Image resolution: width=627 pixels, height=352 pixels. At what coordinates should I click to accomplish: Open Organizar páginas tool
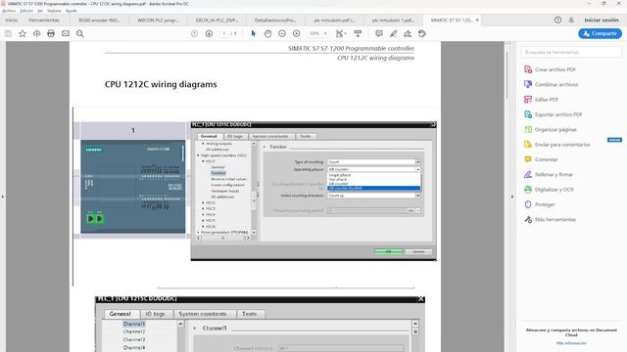pos(551,130)
